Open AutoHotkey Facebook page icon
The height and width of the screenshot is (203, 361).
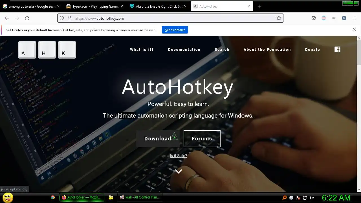pyautogui.click(x=337, y=49)
